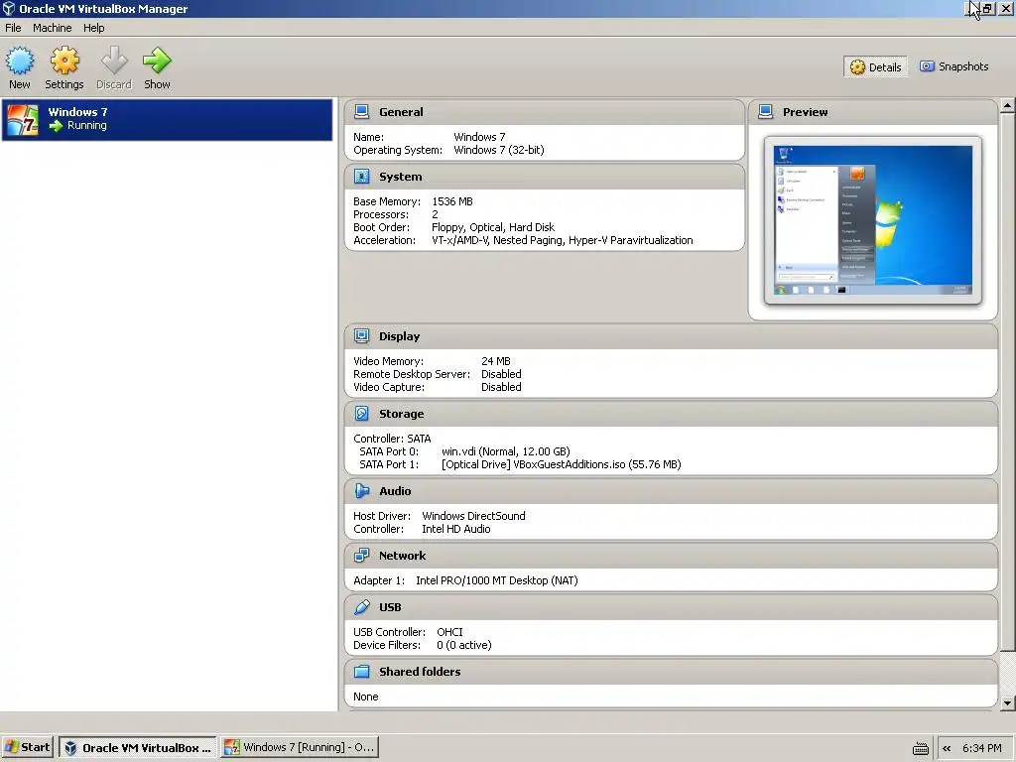Click the OHCI USB controller value
This screenshot has height=762, width=1016.
coord(449,632)
